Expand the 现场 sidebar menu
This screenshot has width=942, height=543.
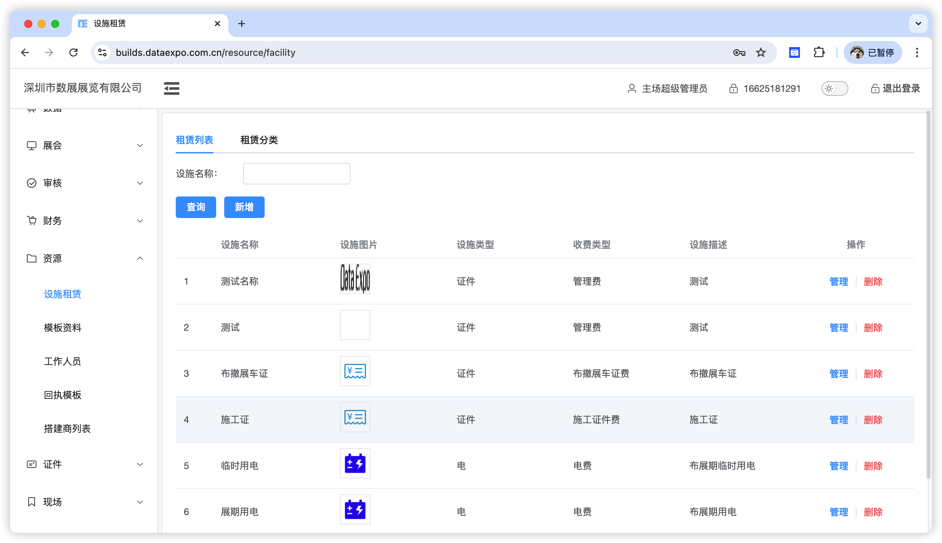pos(85,502)
